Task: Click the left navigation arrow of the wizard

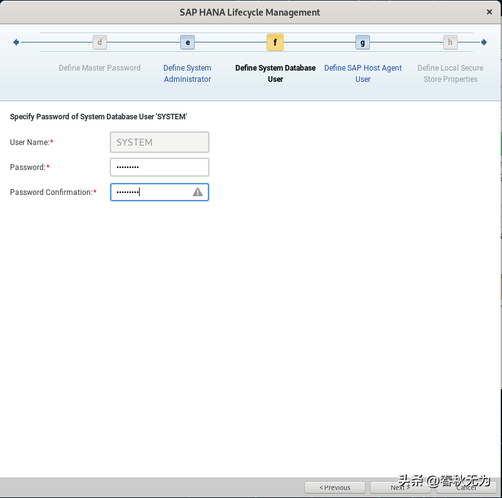Action: point(16,42)
